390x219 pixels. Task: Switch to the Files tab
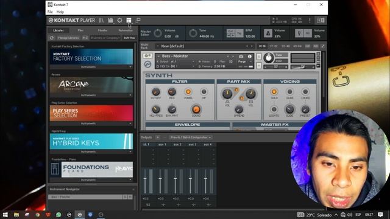click(80, 30)
